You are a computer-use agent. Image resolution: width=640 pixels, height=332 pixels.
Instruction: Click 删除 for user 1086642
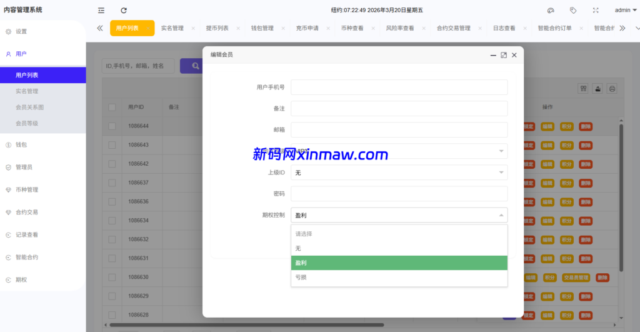[586, 164]
